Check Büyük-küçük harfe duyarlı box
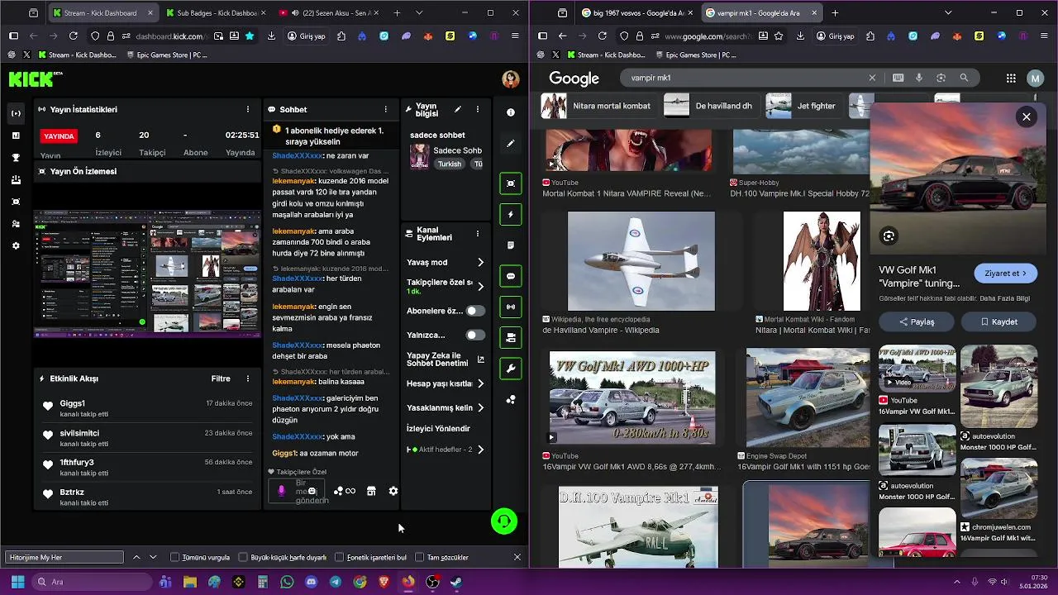The height and width of the screenshot is (595, 1058). (243, 558)
